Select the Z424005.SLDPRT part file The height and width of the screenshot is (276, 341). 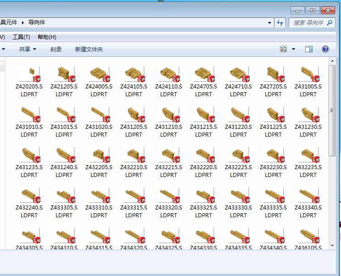99,82
